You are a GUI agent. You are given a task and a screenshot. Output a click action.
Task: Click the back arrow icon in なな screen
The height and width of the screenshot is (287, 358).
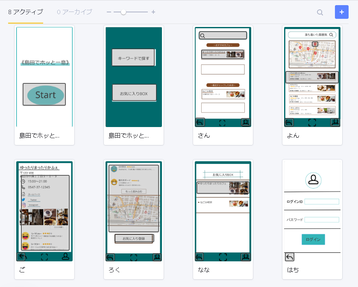(200, 257)
